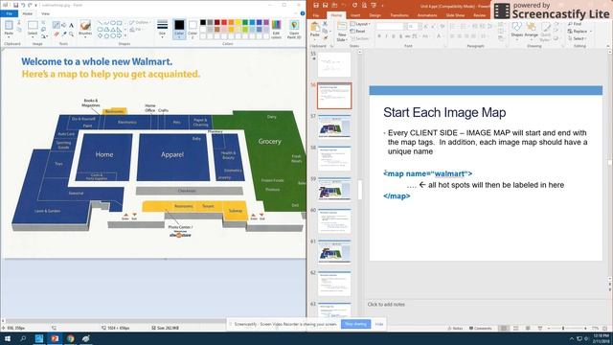Open the Design tab in PowerPoint
This screenshot has height=345, width=613.
(x=375, y=15)
